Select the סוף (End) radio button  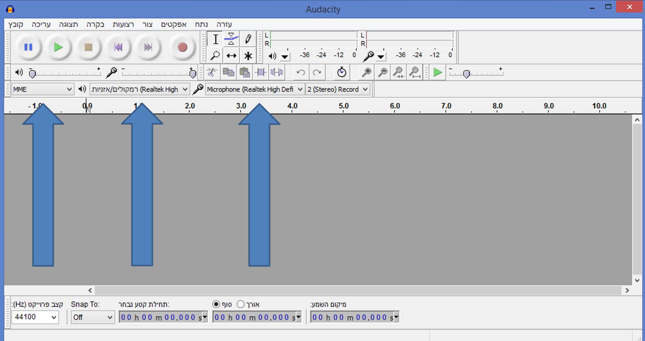pos(216,304)
